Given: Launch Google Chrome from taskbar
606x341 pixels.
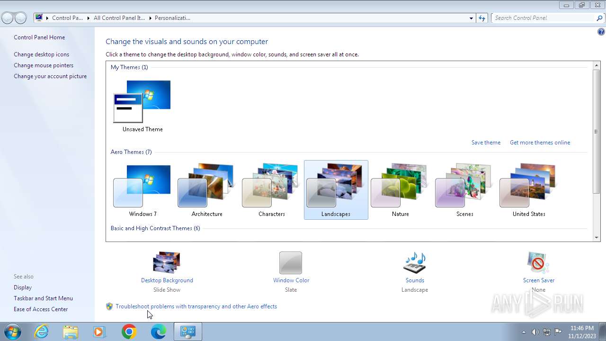Looking at the screenshot, I should pyautogui.click(x=129, y=332).
